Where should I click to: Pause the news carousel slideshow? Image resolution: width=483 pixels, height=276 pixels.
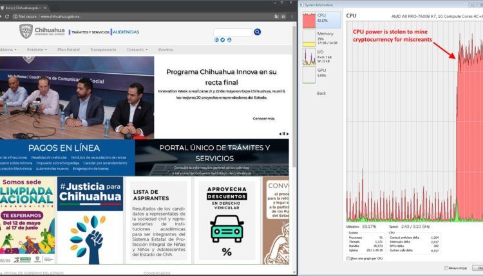tap(283, 134)
